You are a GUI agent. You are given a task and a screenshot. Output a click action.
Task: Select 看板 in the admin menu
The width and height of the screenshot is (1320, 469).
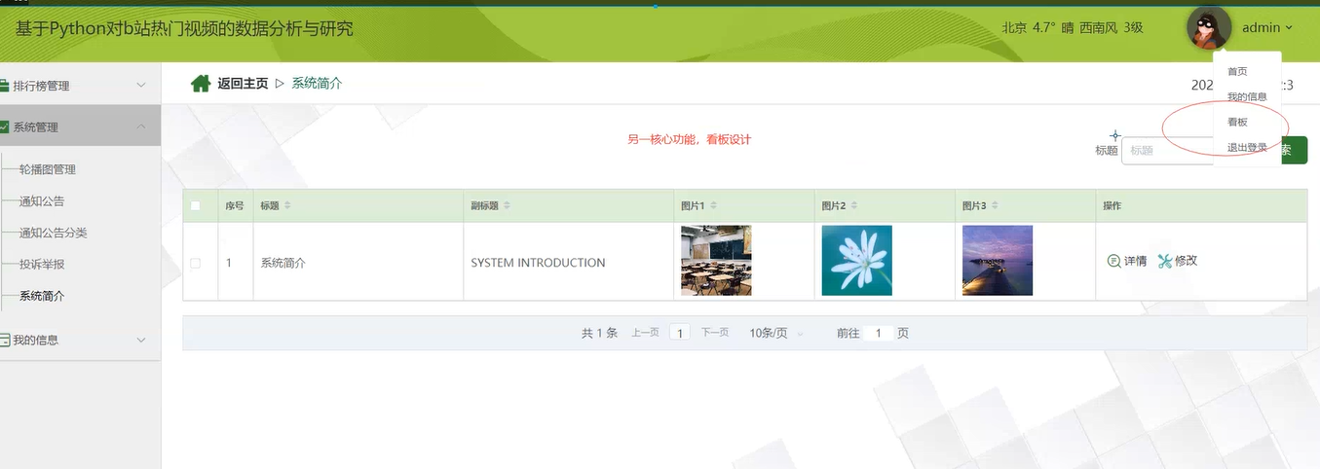[1237, 122]
